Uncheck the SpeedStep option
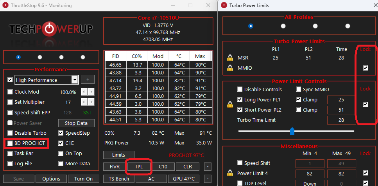 (x=61, y=133)
